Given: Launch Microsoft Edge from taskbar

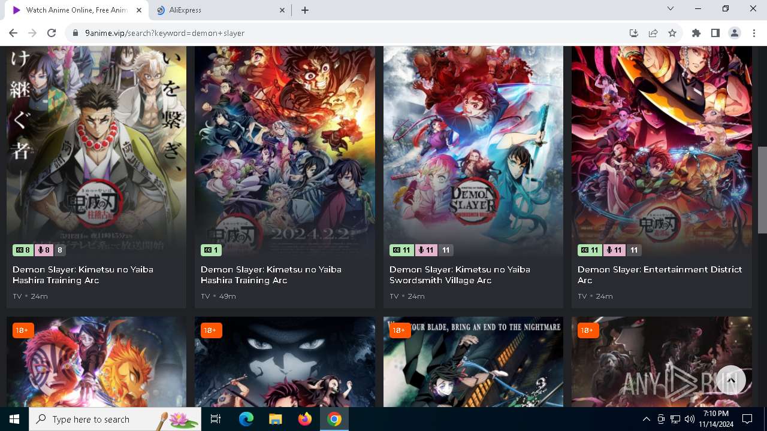Looking at the screenshot, I should [246, 419].
